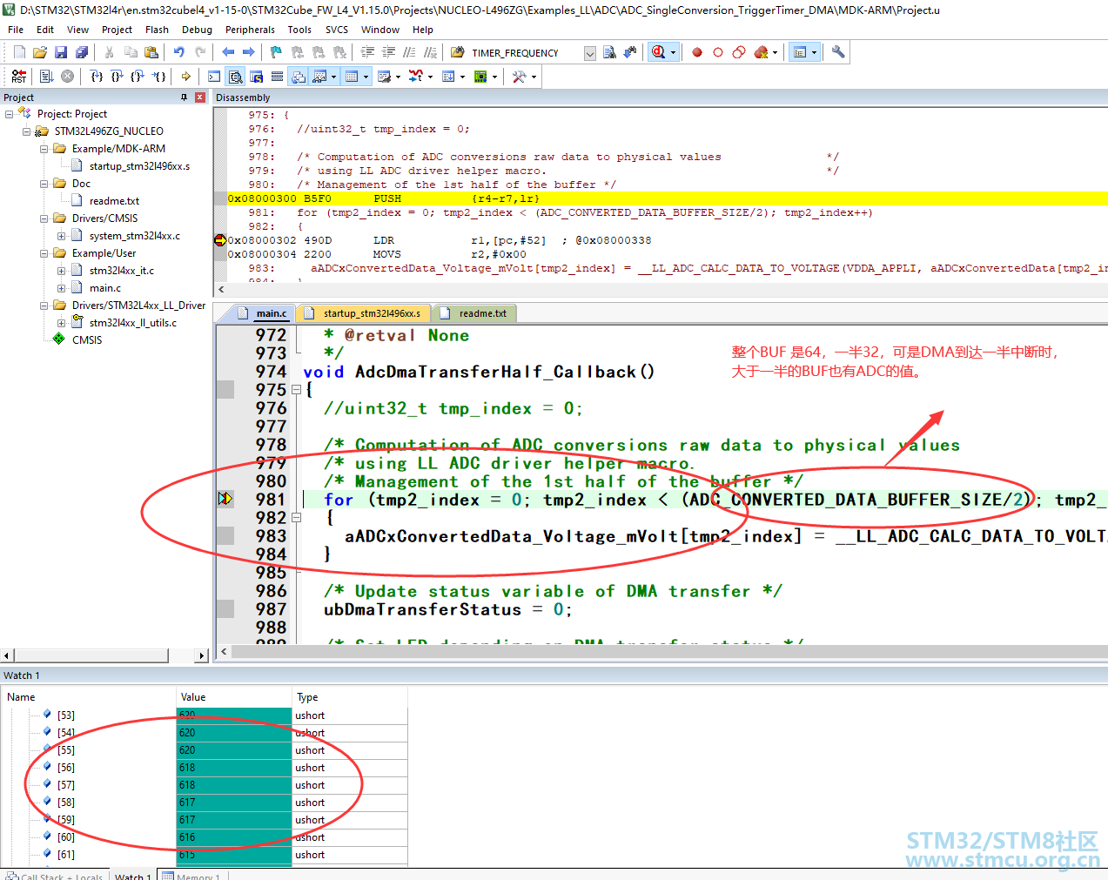This screenshot has height=880, width=1108.
Task: Toggle the Symbols Window icon
Action: 256,77
